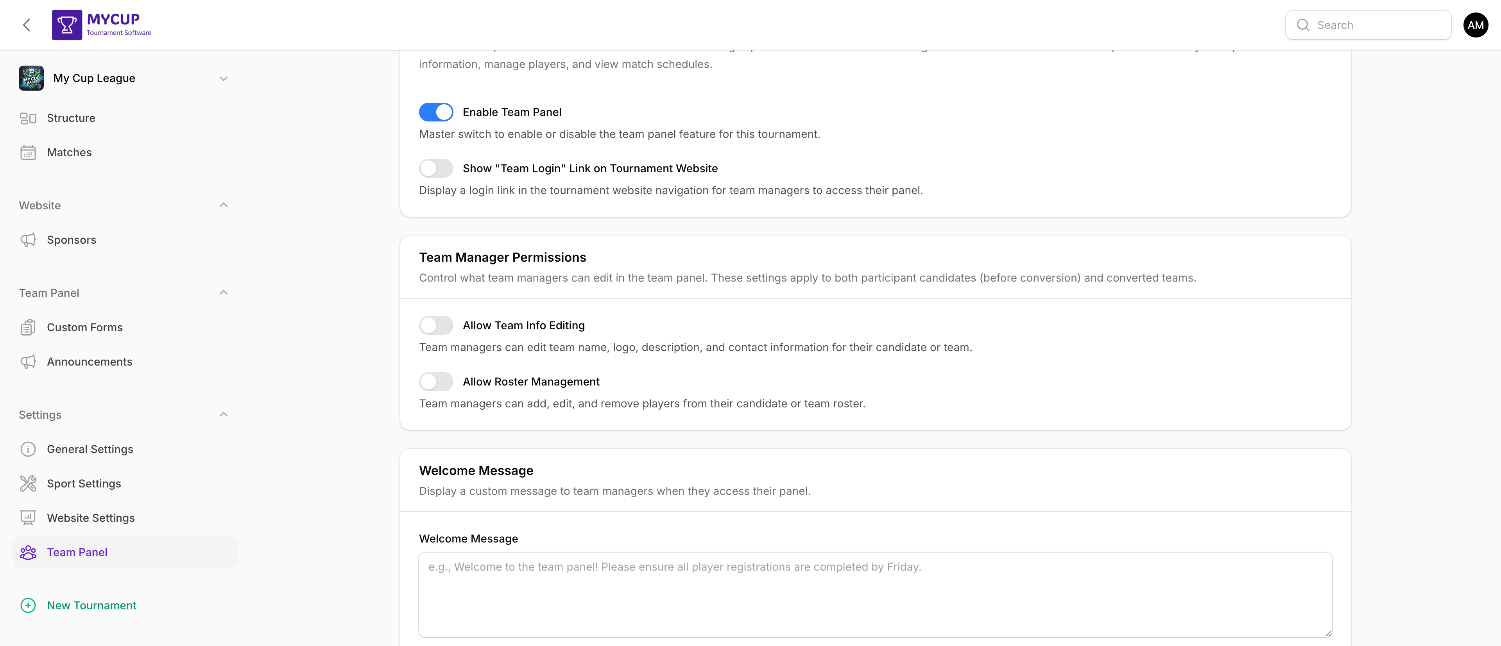Expand the My Cup League dropdown
The image size is (1501, 646).
pyautogui.click(x=224, y=78)
